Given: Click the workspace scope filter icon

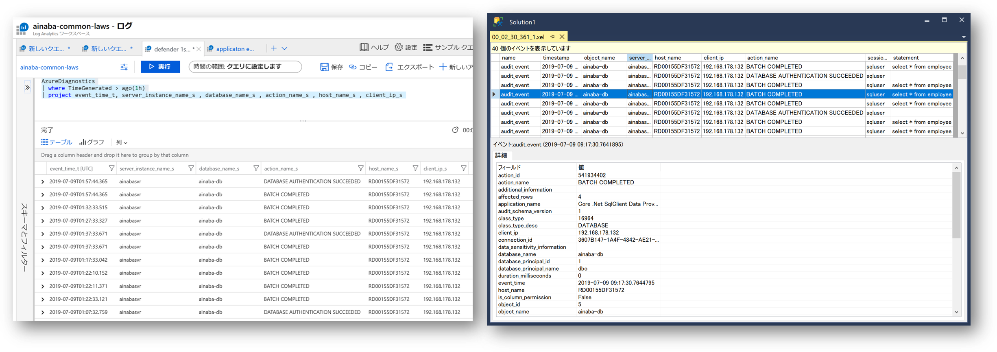Looking at the screenshot, I should click(x=124, y=67).
